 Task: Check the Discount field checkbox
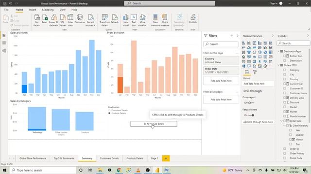[285, 102]
